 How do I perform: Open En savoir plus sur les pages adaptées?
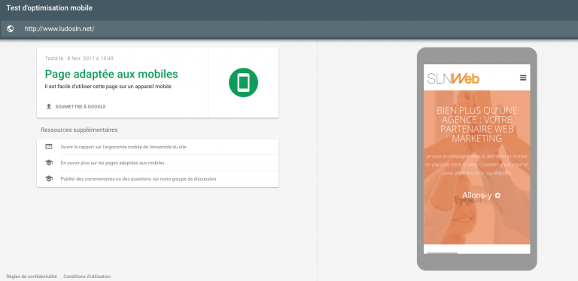coord(112,163)
